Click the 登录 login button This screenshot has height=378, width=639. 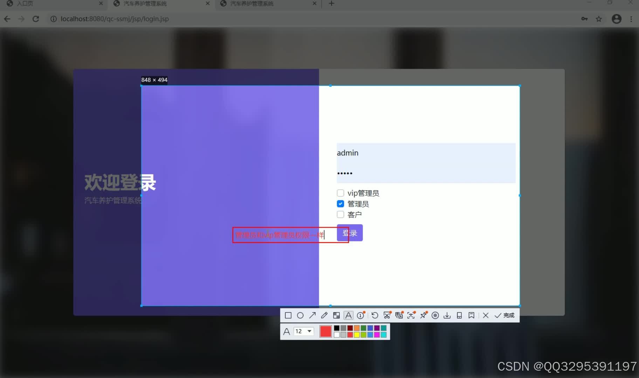coord(350,233)
